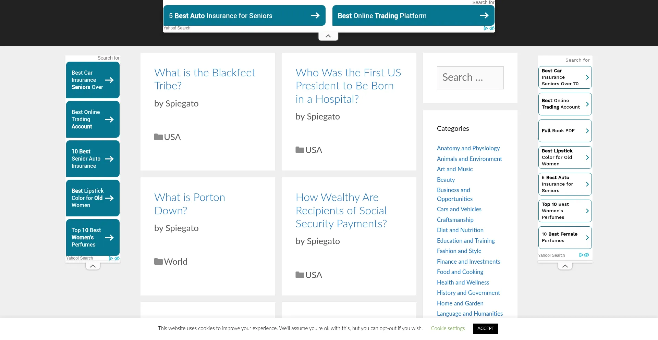
Task: Click folder icon beside World category
Action: pyautogui.click(x=158, y=262)
